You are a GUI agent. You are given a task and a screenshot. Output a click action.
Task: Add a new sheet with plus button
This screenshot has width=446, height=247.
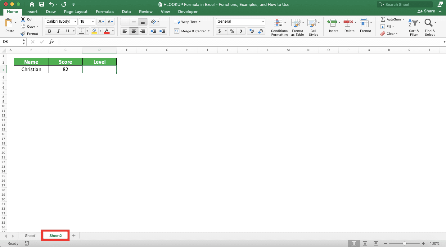tap(74, 236)
